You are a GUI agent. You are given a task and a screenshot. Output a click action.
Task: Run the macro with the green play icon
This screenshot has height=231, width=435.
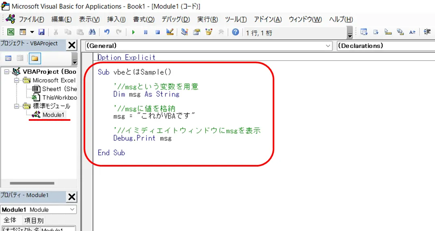click(133, 32)
